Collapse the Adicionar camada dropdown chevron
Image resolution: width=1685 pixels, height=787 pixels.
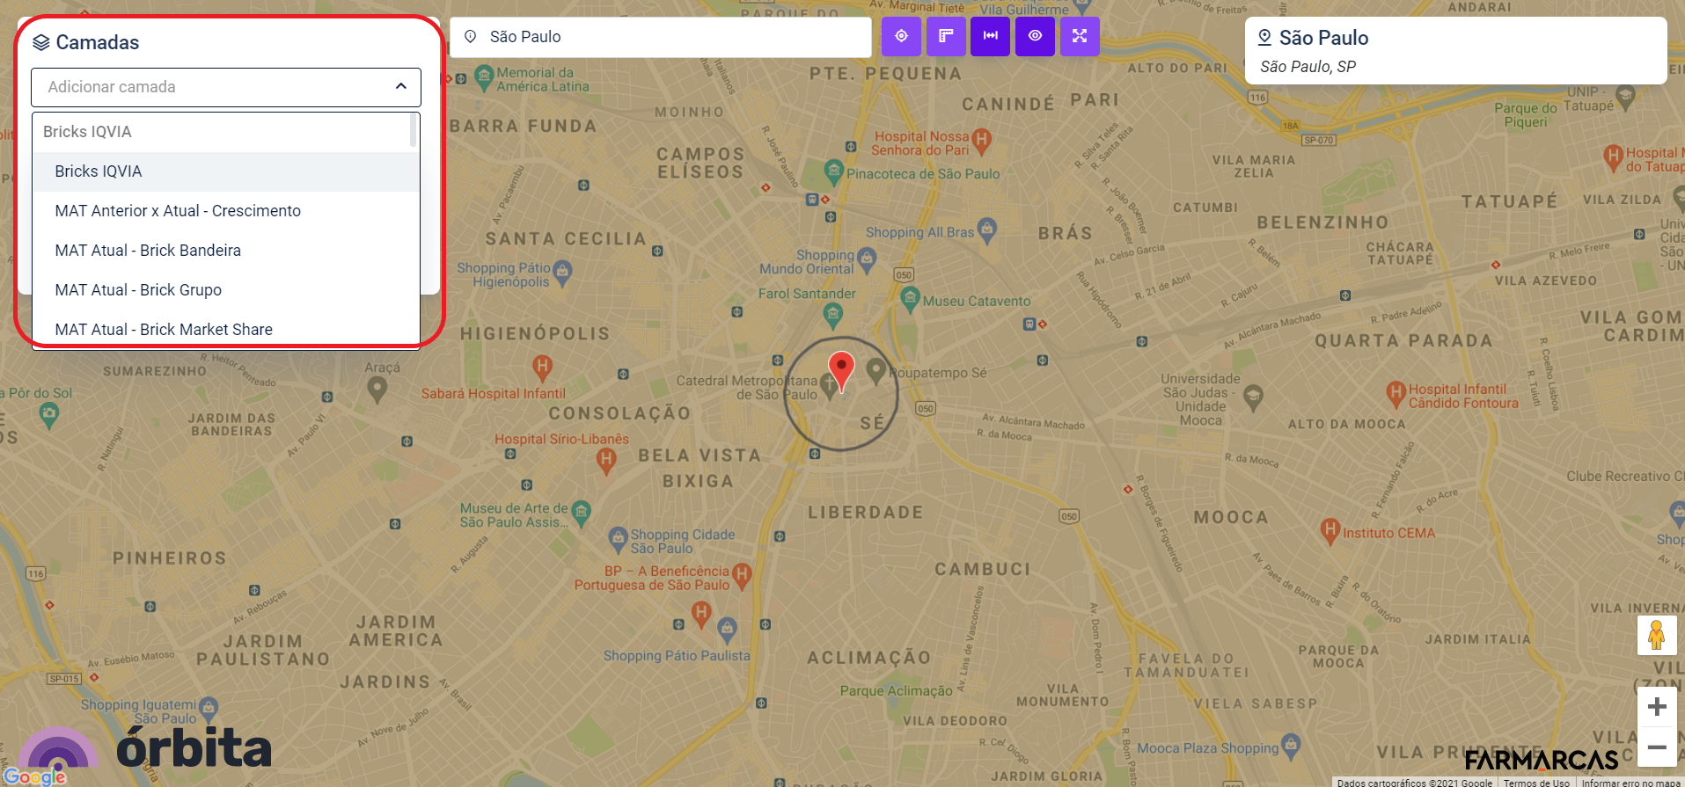[x=400, y=86]
